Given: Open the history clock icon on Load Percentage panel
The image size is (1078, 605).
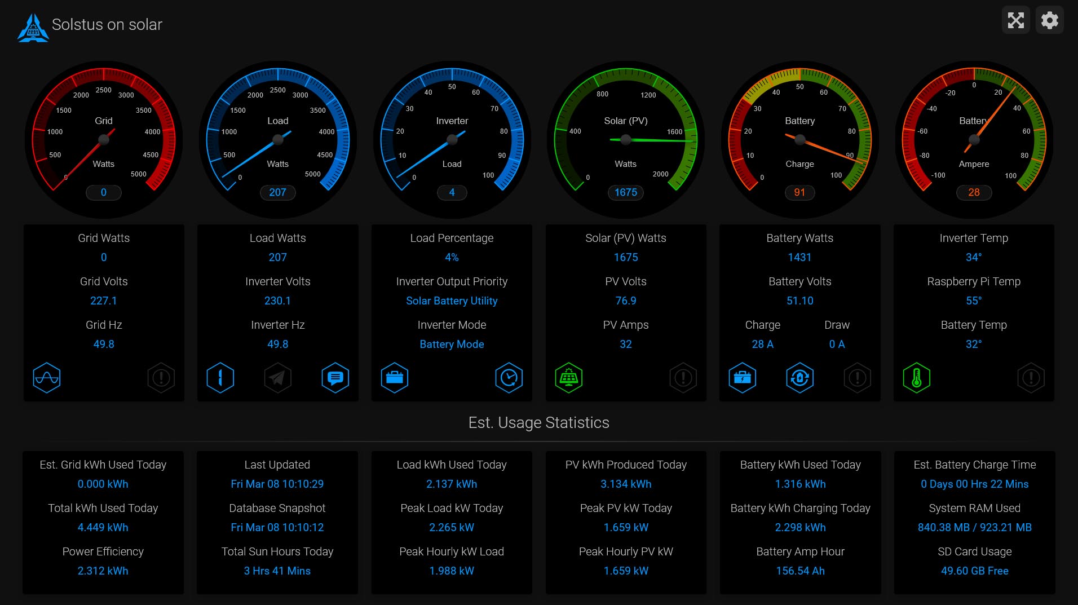Looking at the screenshot, I should [509, 378].
